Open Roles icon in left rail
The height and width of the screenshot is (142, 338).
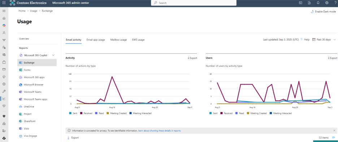pyautogui.click(x=4, y=47)
